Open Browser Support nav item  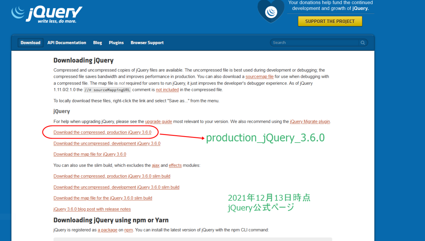coord(147,43)
